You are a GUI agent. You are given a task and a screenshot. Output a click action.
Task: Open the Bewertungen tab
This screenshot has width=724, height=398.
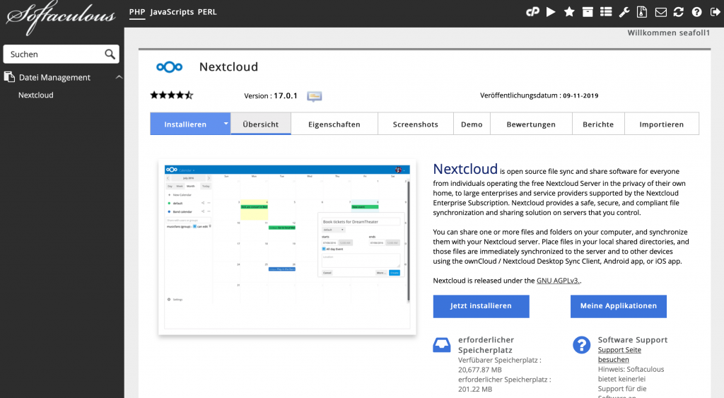531,124
